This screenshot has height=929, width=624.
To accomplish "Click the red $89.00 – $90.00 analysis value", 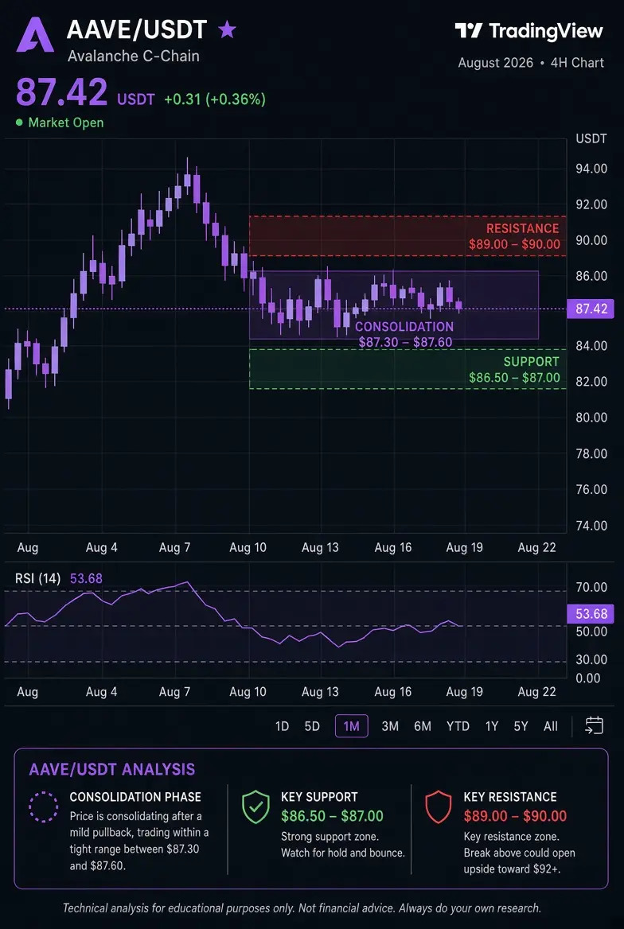I will point(515,816).
